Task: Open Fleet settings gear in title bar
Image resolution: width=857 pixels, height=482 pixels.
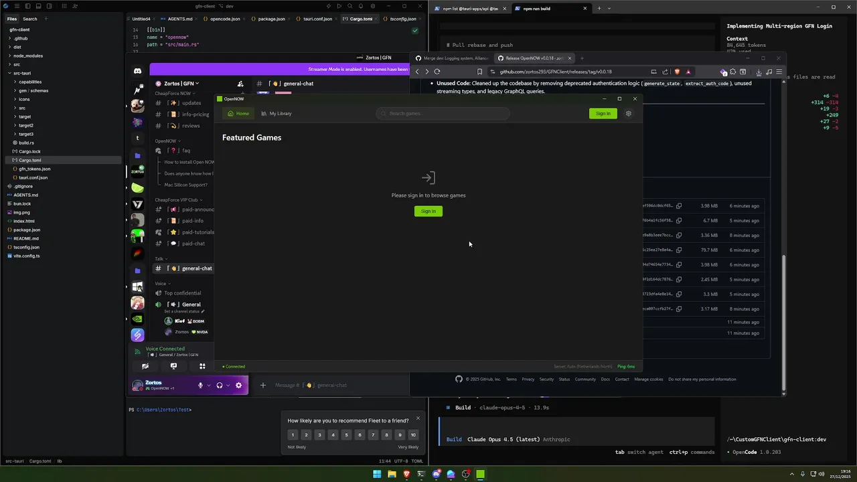Action: pos(372,6)
